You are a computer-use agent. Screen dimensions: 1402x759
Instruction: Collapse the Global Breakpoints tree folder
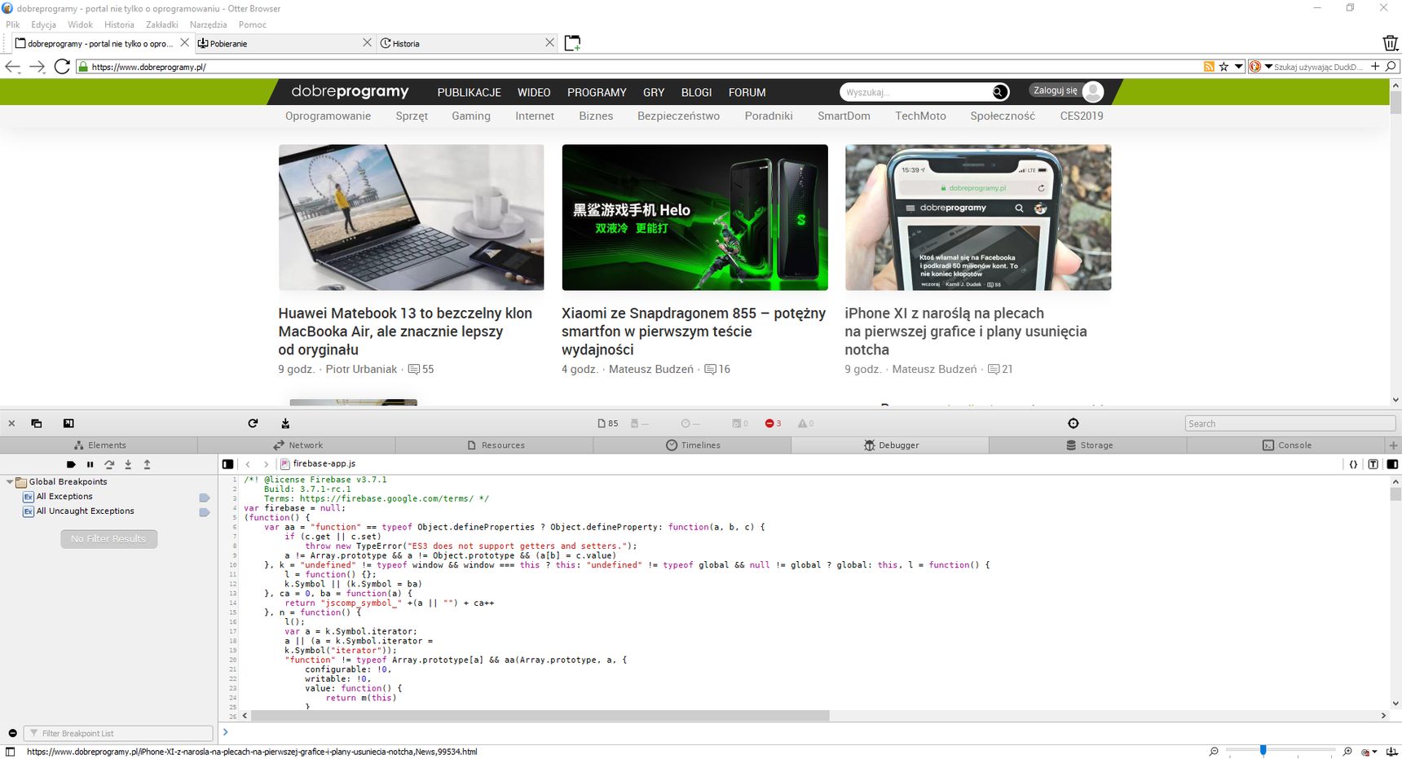tap(9, 482)
